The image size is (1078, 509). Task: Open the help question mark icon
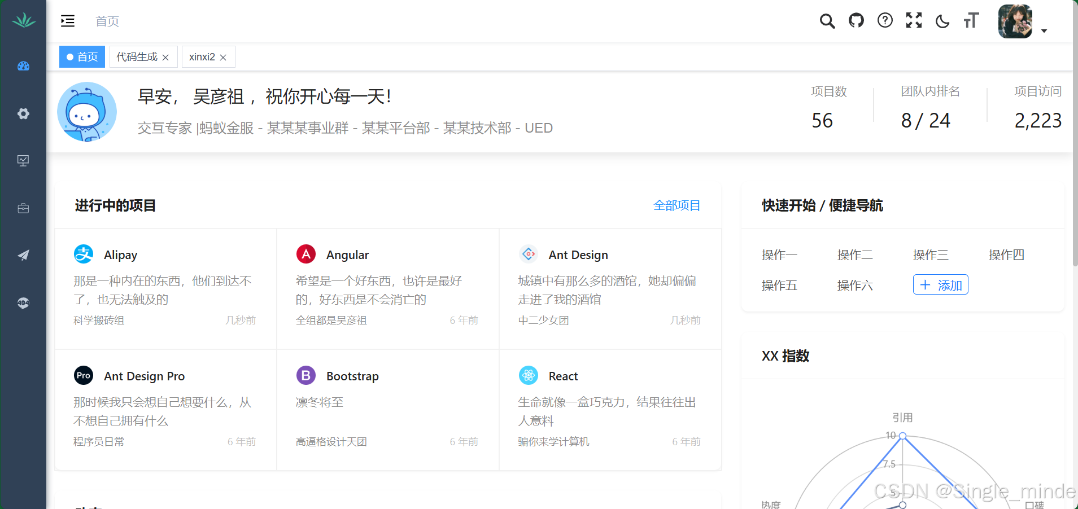click(x=885, y=21)
